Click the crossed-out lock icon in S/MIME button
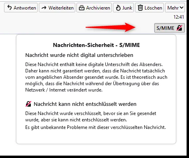 pos(179,28)
